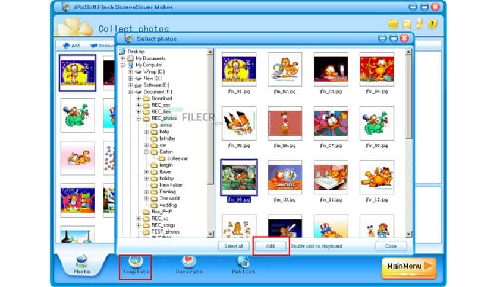Click the yellow note icon in header
This screenshot has height=287, width=497.
(x=407, y=24)
